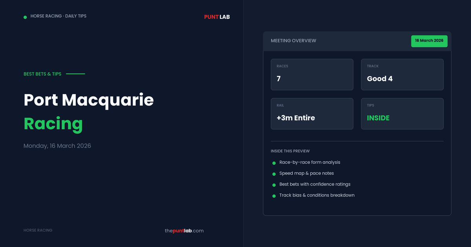Click the PUNT LAB logo
This screenshot has height=247, width=471.
click(x=217, y=17)
